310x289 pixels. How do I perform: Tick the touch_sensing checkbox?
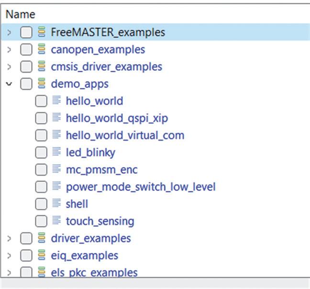click(41, 221)
